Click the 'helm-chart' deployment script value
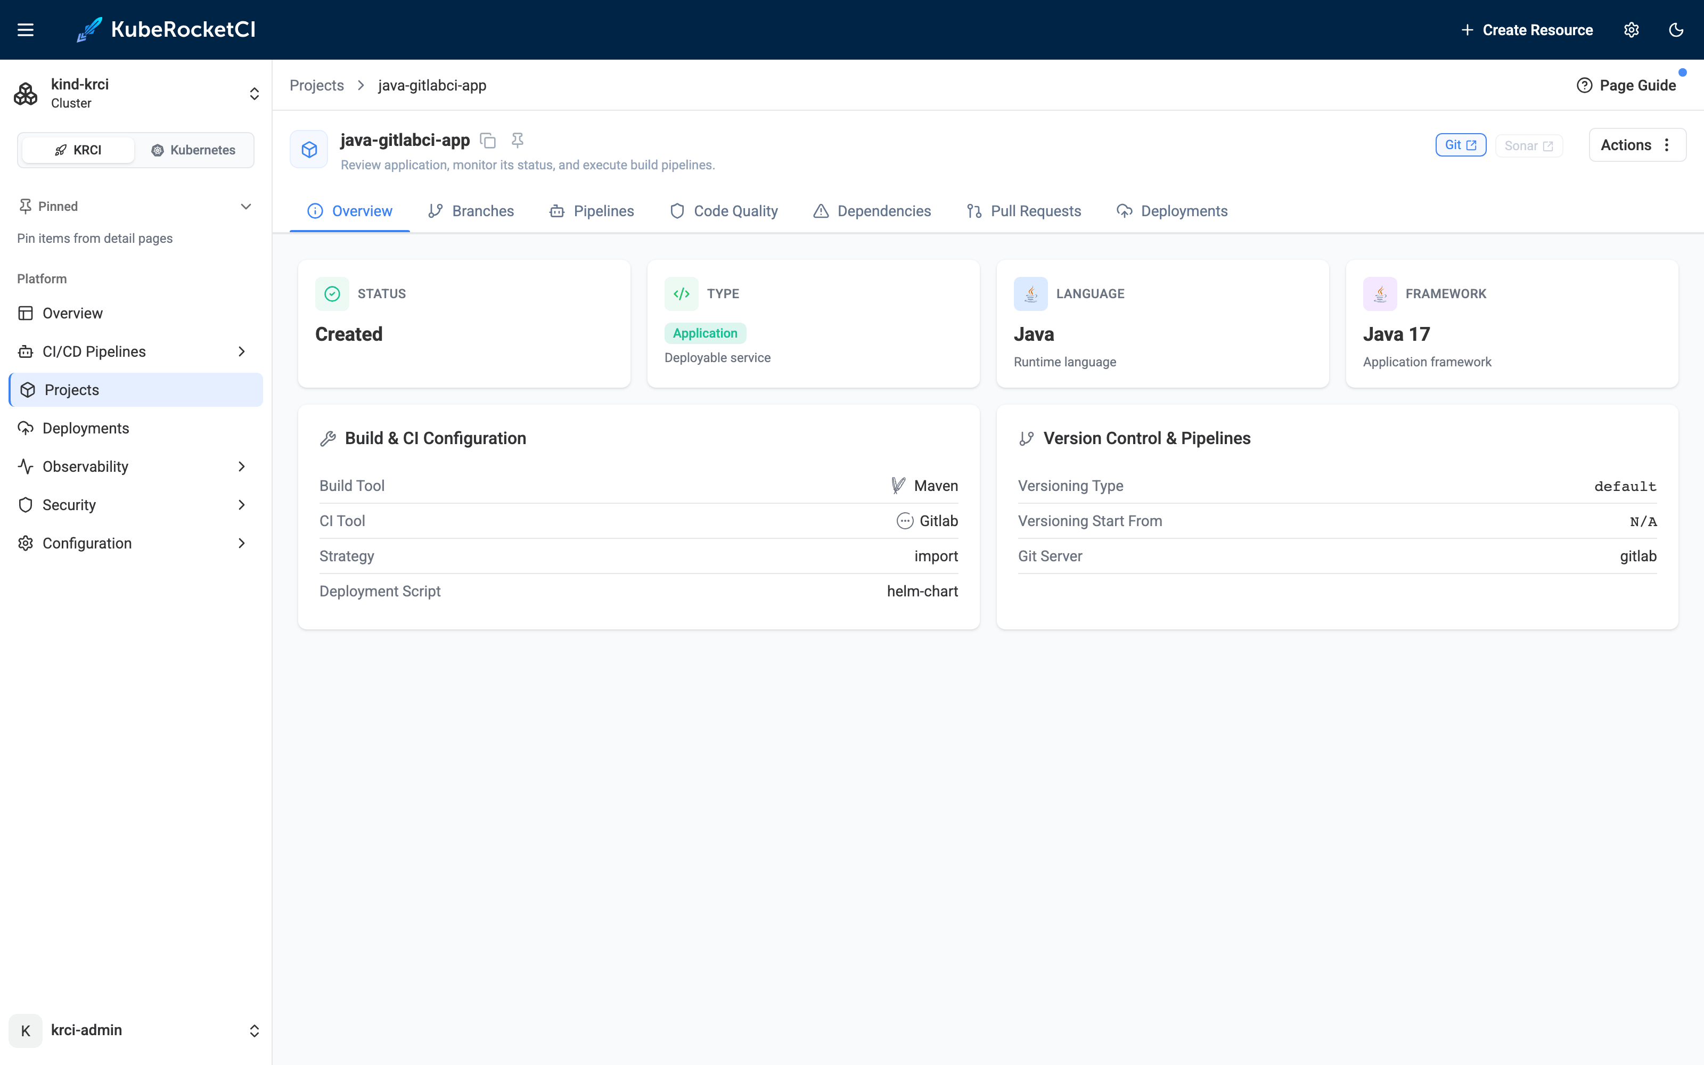The width and height of the screenshot is (1704, 1065). (922, 591)
